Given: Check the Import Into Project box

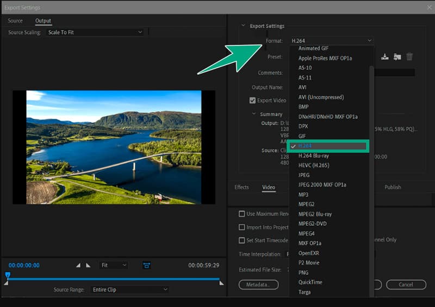Looking at the screenshot, I should point(242,227).
